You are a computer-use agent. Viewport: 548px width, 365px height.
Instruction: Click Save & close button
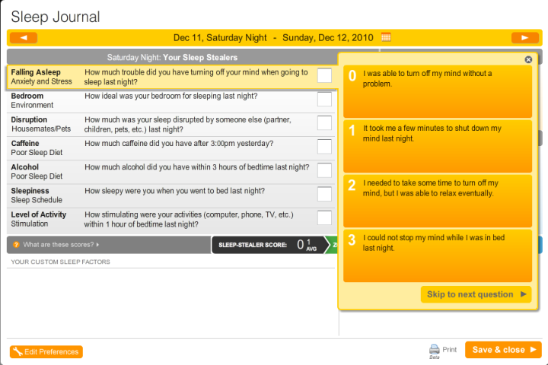[503, 350]
